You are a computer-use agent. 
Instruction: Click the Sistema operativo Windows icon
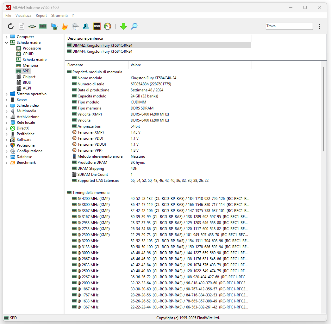(13, 94)
